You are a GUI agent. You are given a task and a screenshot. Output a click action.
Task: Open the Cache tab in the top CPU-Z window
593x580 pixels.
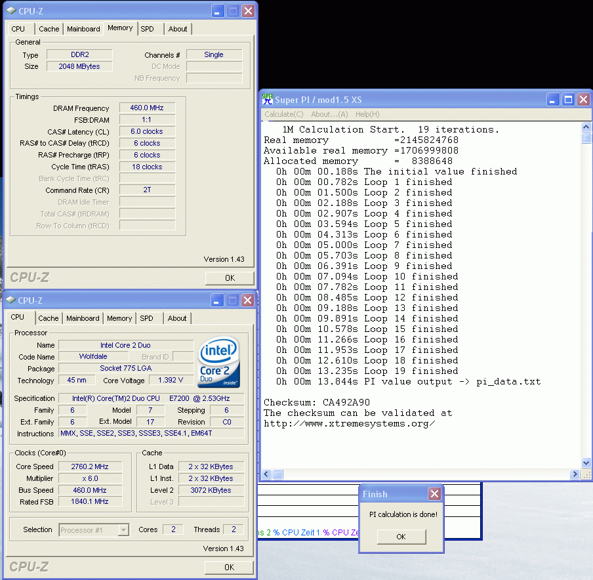point(49,29)
